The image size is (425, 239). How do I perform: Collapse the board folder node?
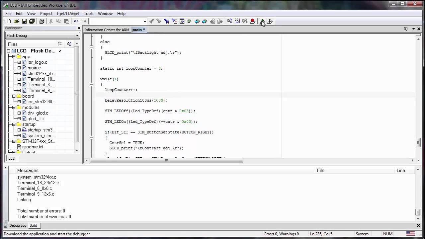[x=14, y=96]
